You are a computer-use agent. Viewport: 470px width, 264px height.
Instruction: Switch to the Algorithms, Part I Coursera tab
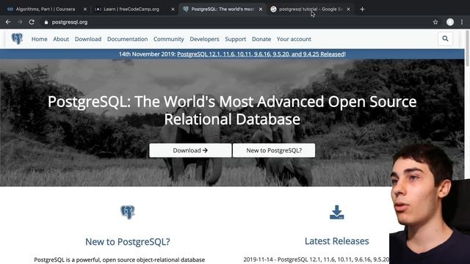coord(46,10)
